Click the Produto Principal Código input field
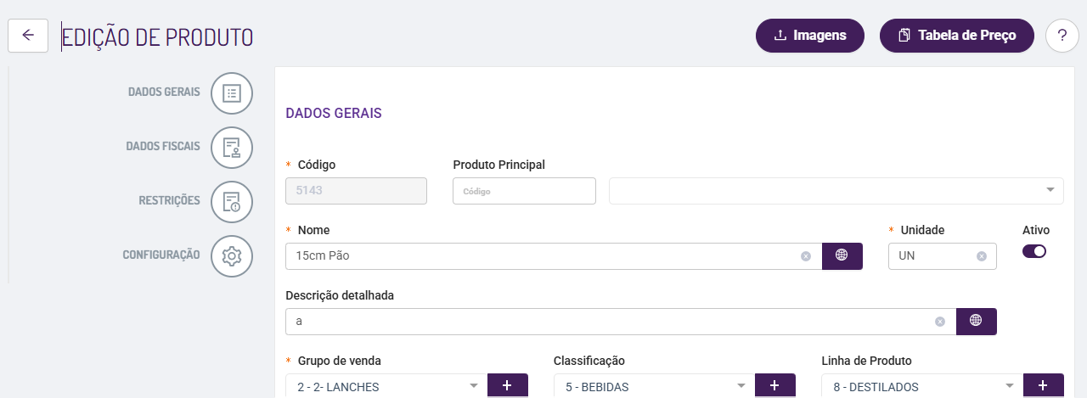 click(524, 191)
